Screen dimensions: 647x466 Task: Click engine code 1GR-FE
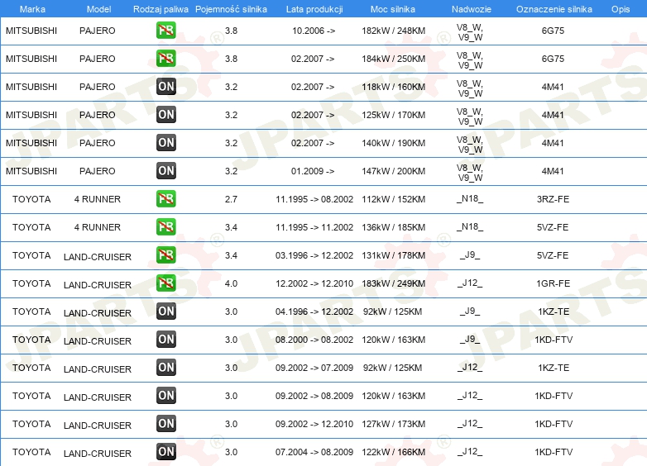pyautogui.click(x=553, y=283)
